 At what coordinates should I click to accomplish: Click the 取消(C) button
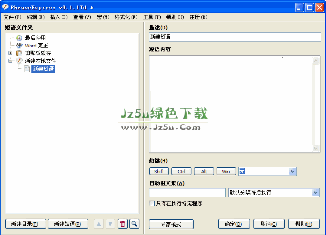click(269, 224)
